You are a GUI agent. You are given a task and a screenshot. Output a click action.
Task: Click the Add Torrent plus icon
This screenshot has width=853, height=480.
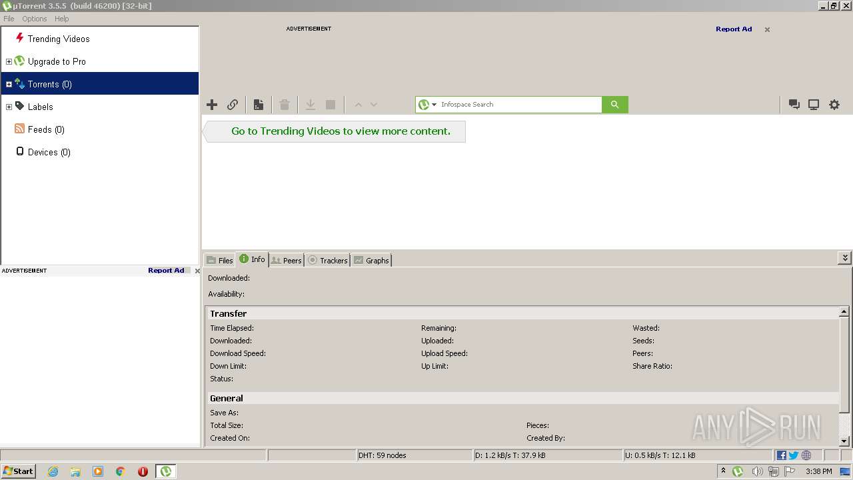pyautogui.click(x=212, y=105)
